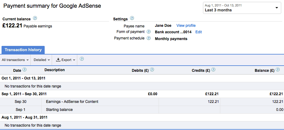Open help icon next to Current balance
The image size is (284, 130).
click(35, 18)
